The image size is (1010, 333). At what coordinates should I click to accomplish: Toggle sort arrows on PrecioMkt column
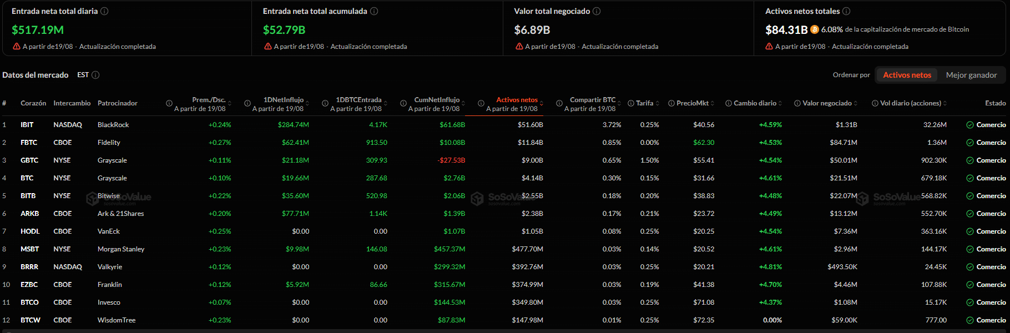pyautogui.click(x=713, y=103)
